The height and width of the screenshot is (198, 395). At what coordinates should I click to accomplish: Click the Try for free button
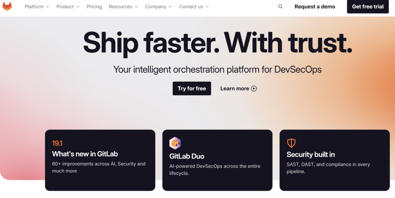coord(192,89)
